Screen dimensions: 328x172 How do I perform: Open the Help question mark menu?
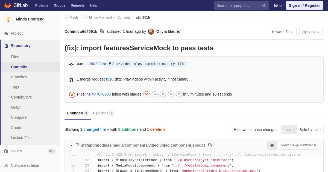tap(277, 5)
